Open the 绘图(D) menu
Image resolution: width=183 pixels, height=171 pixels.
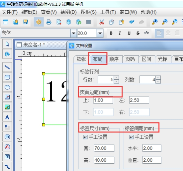coord(69,12)
